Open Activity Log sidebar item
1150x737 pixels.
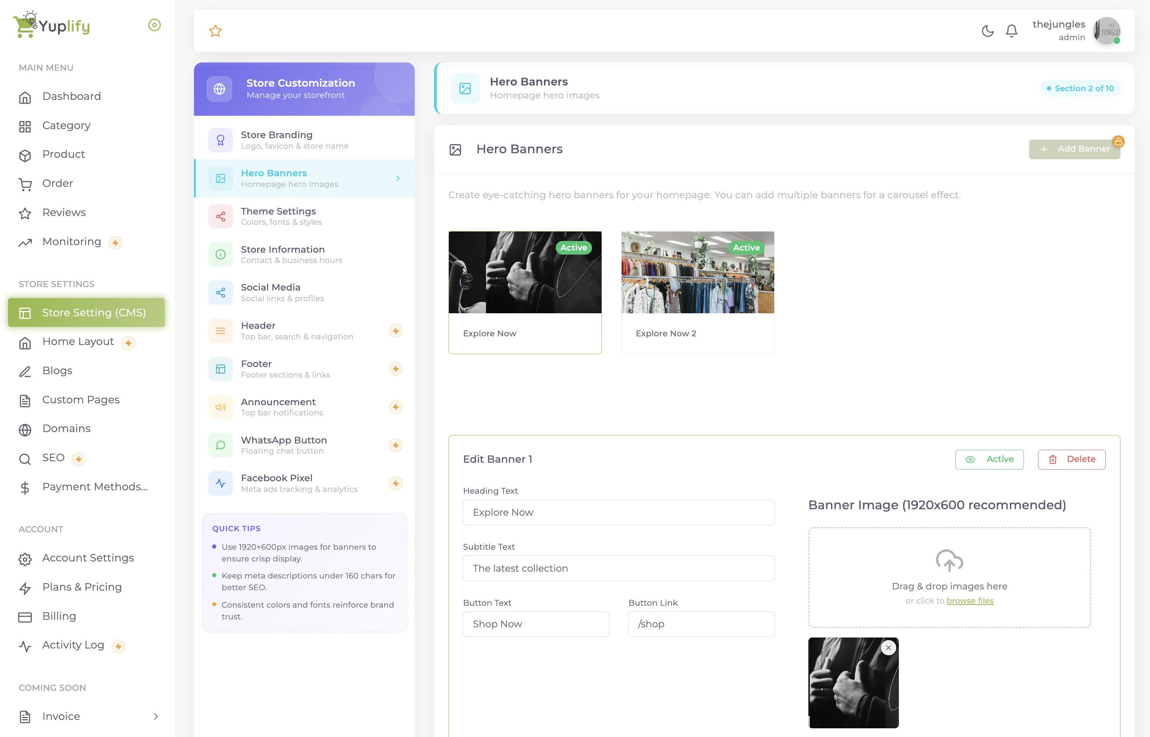pos(86,645)
